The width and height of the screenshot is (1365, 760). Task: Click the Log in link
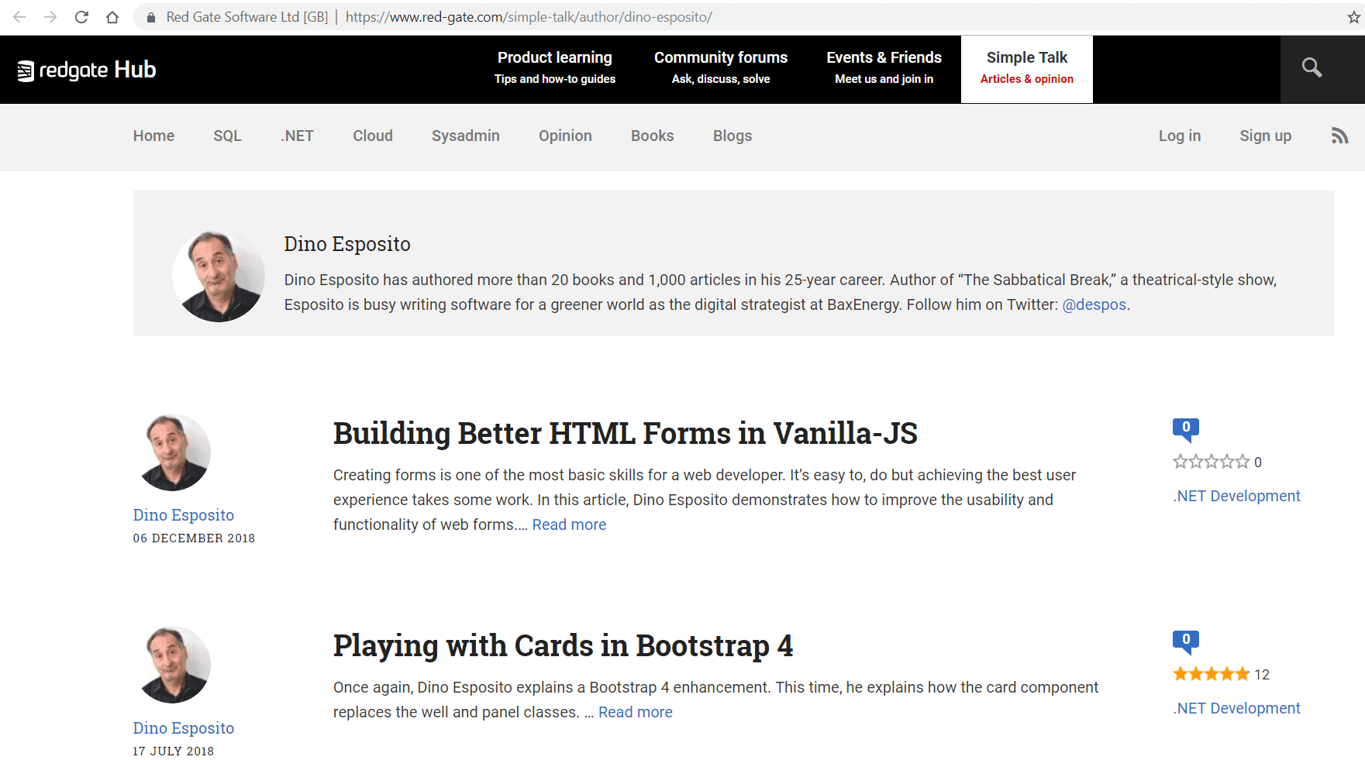(1180, 136)
